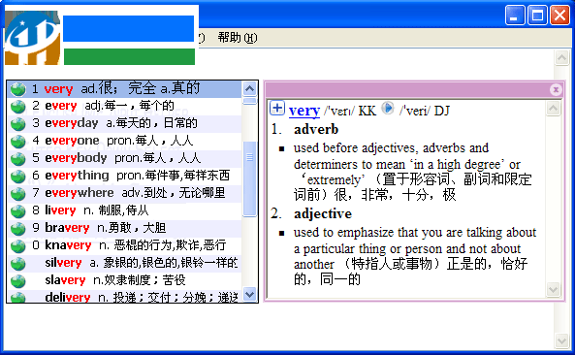The height and width of the screenshot is (355, 575).
Task: Click the globe icon beside 'everywhere'
Action: (x=17, y=194)
